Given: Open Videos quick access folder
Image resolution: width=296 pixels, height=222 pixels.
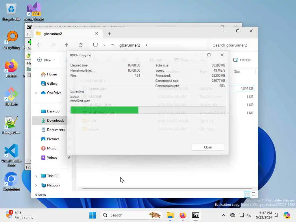Looking at the screenshot, I should [49, 158].
